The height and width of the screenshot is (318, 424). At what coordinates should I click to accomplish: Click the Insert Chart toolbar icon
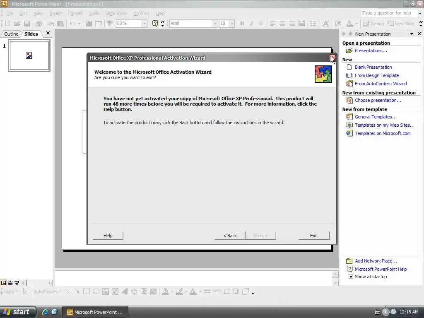click(89, 24)
